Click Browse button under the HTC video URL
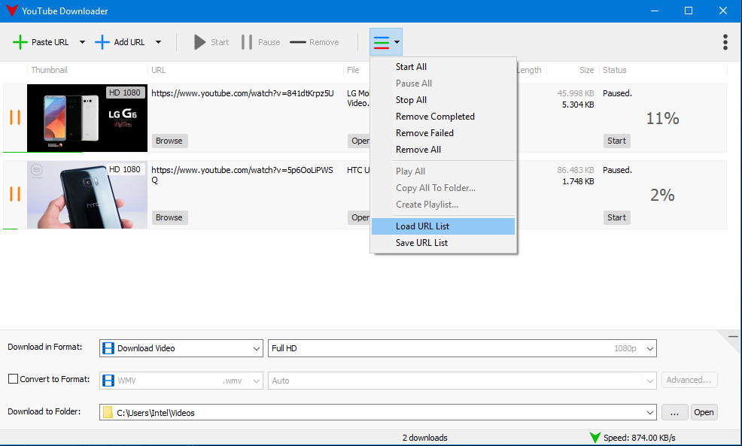Screen dimensions: 742x446 [169, 217]
